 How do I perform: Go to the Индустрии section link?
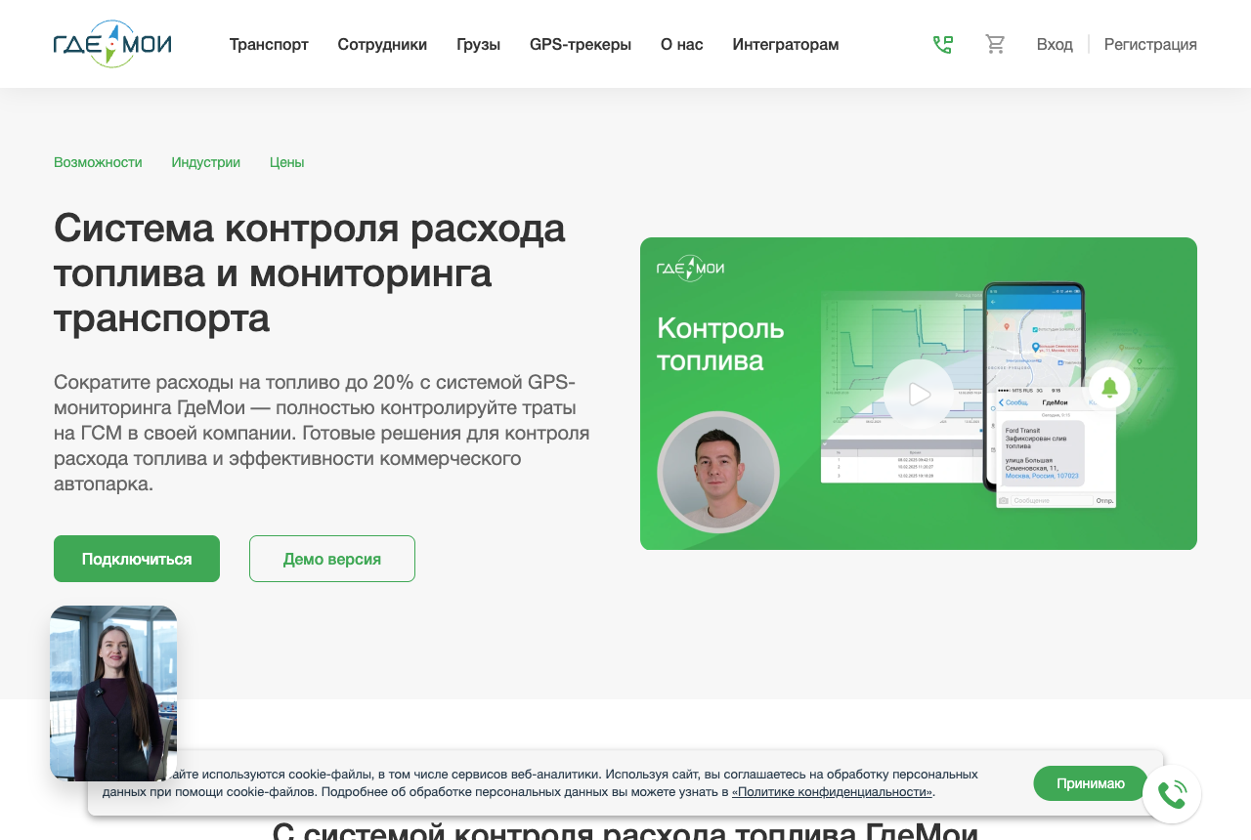205,162
